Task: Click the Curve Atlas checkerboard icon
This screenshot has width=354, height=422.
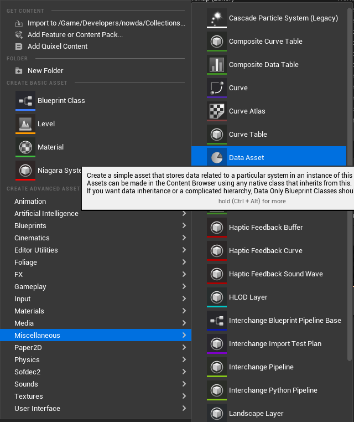Action: point(217,111)
